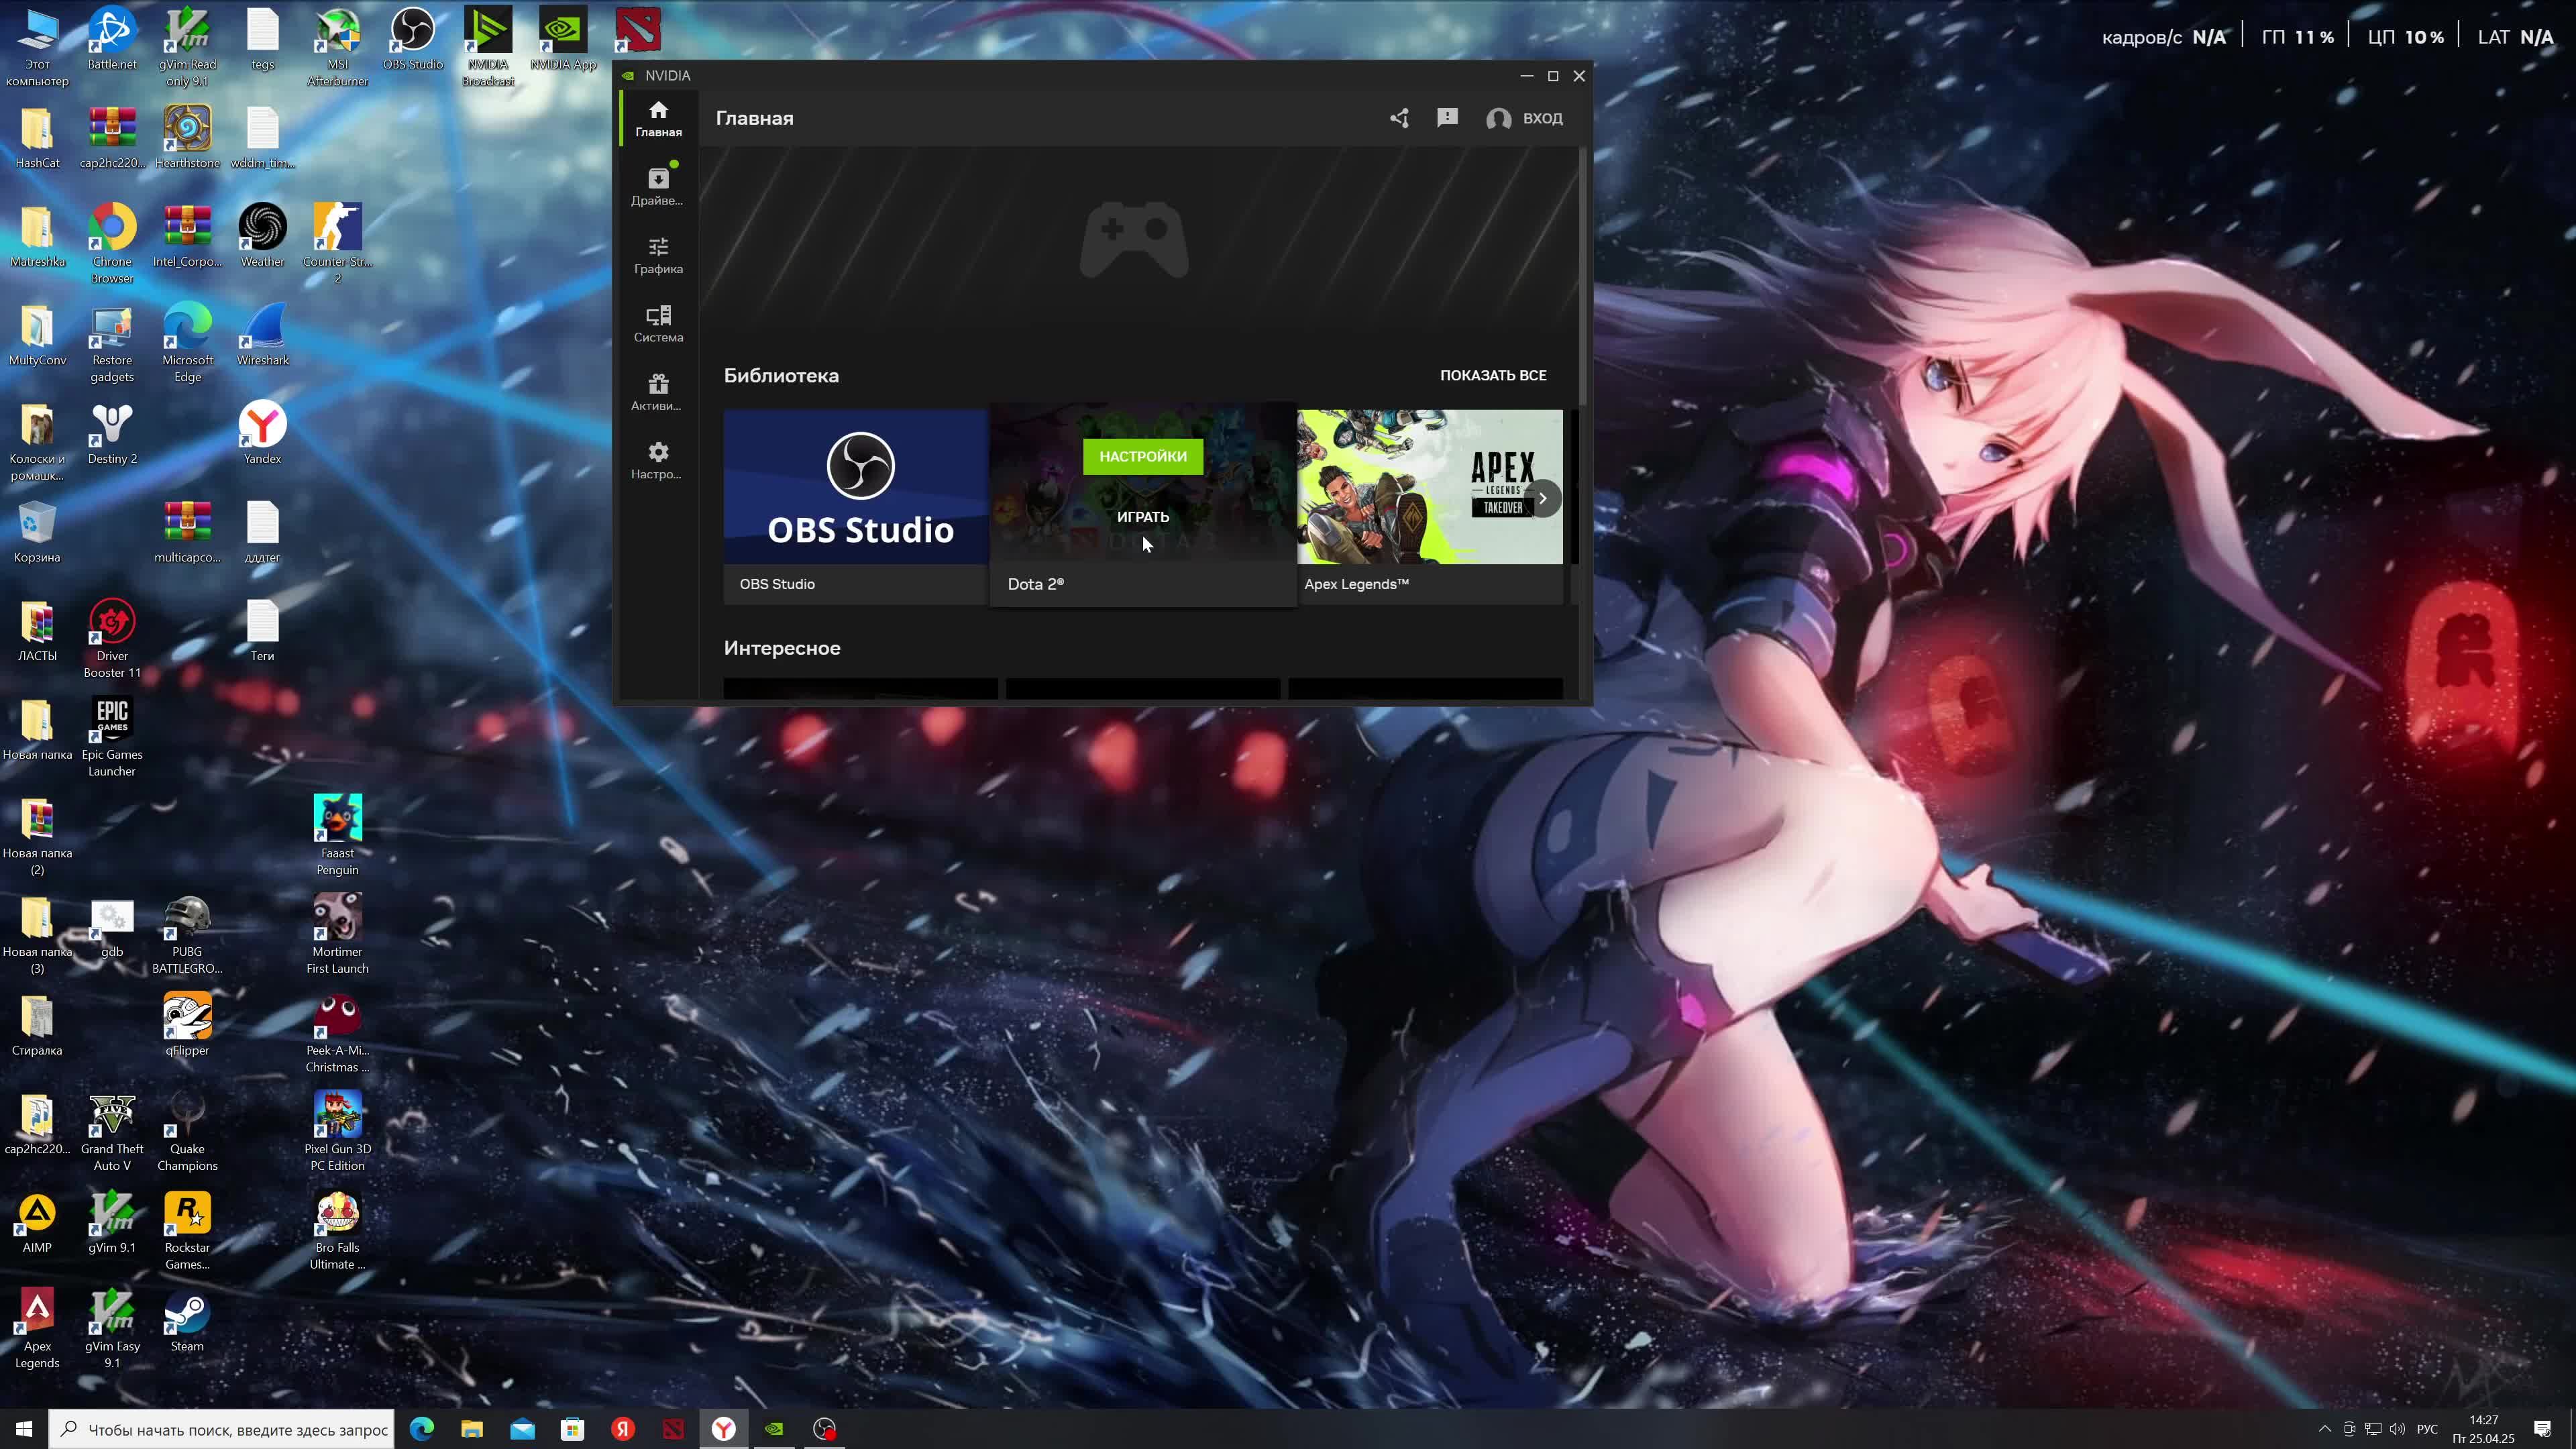Open the Apex Legends library tile
The width and height of the screenshot is (2576, 1449).
point(1428,487)
